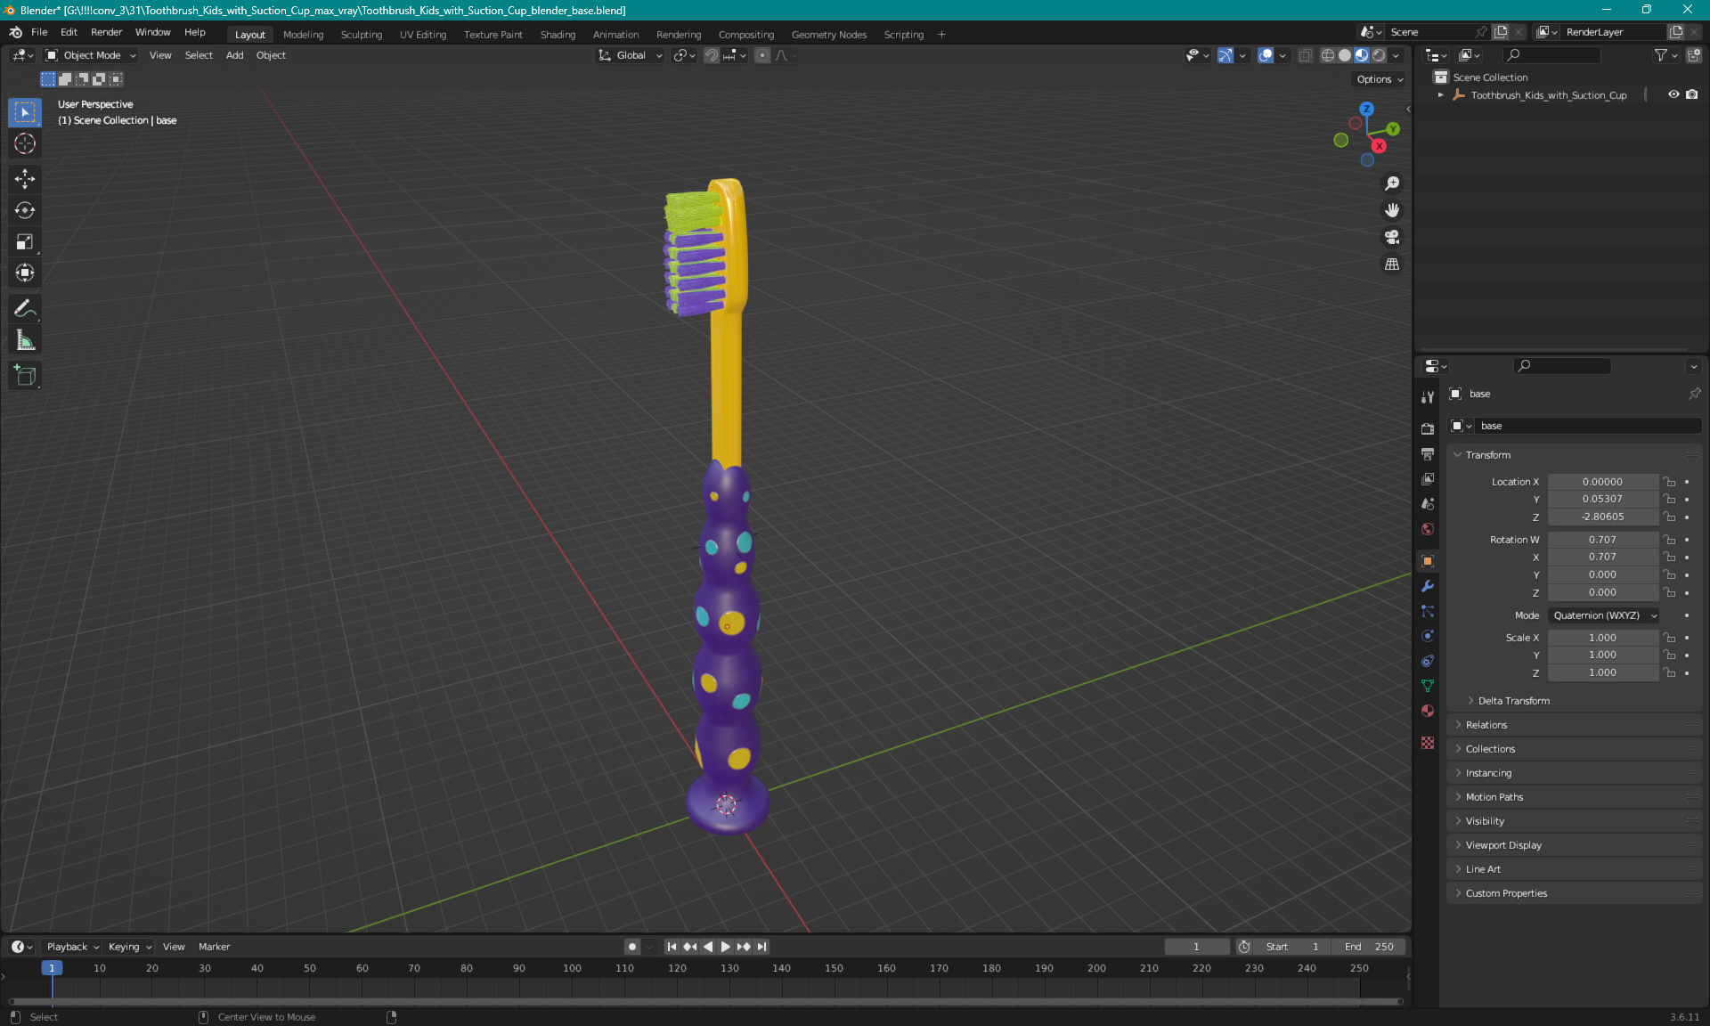Image resolution: width=1710 pixels, height=1026 pixels.
Task: Toggle X-ray display in viewport header
Action: click(x=1305, y=55)
